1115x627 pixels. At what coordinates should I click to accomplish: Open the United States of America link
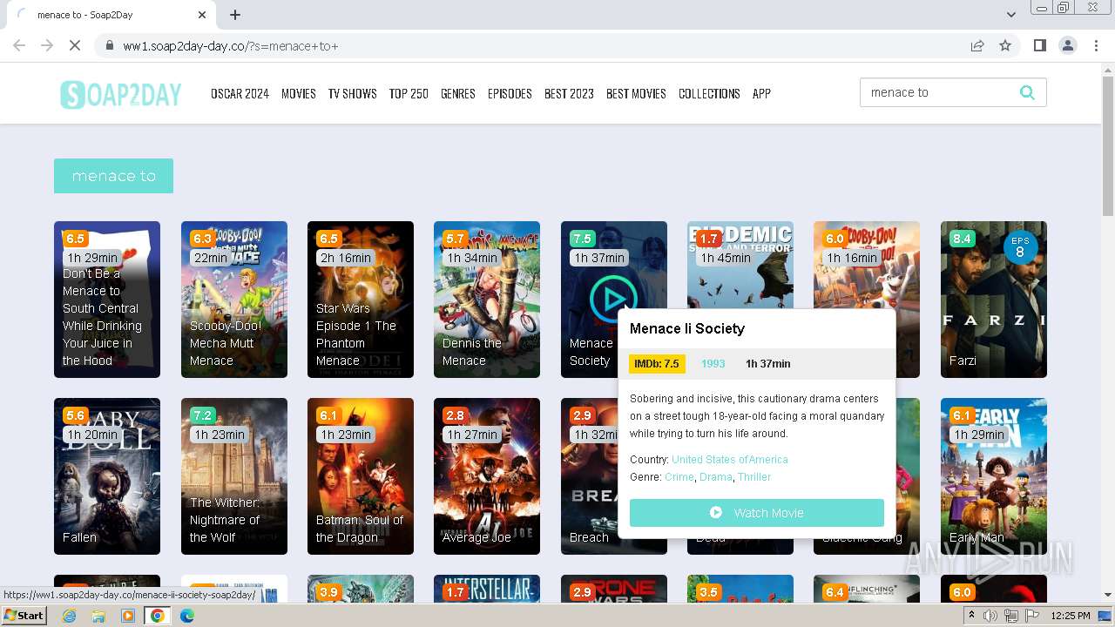730,460
